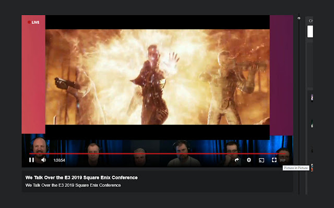This screenshot has height=208, width=334.
Task: Open the share arrow icon
Action: [x=236, y=160]
